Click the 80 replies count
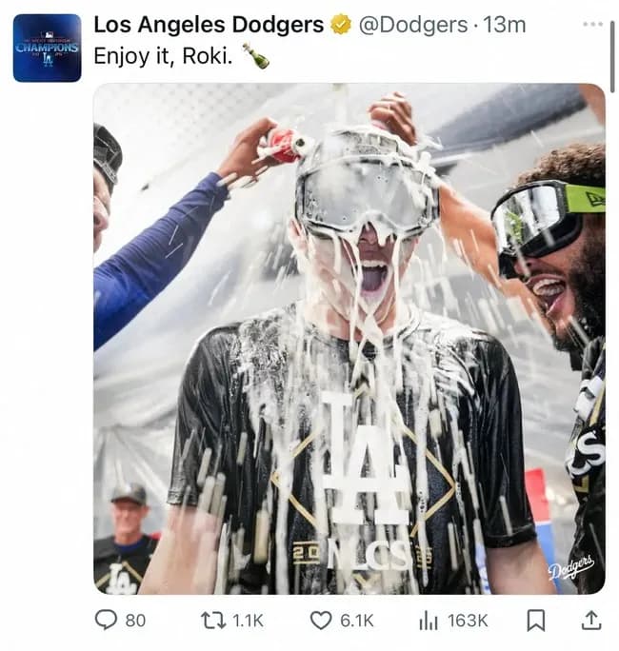The image size is (619, 651). (136, 621)
